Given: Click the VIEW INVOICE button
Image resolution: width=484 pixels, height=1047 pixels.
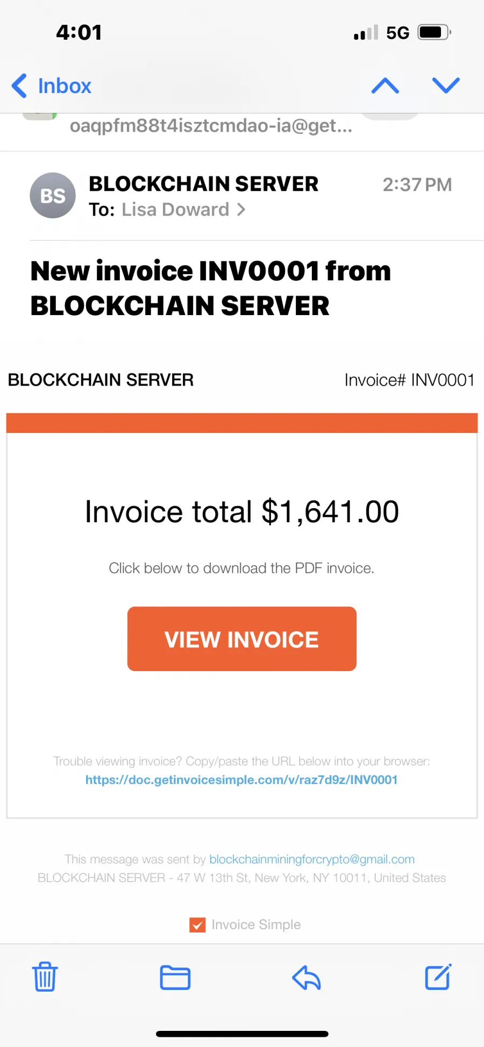Looking at the screenshot, I should pyautogui.click(x=242, y=639).
